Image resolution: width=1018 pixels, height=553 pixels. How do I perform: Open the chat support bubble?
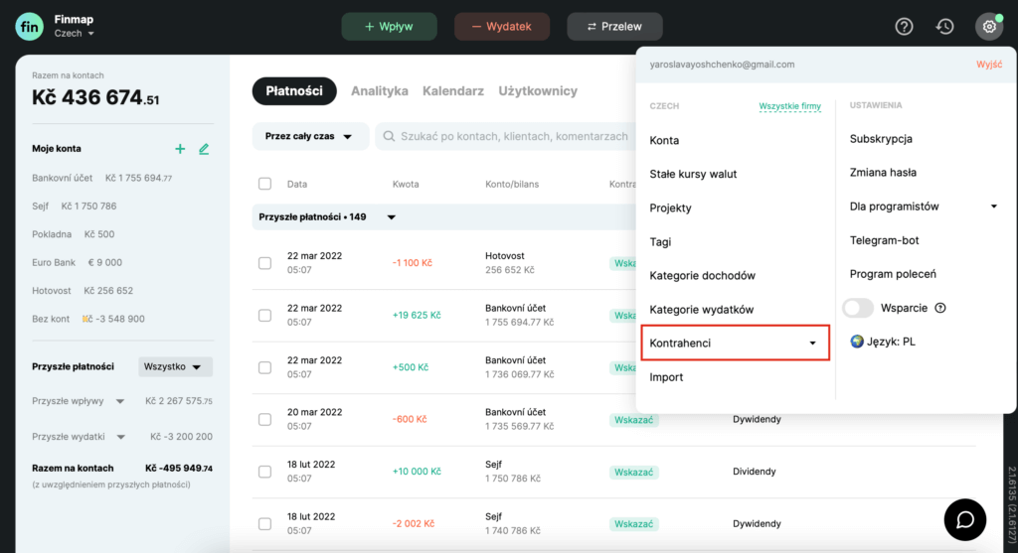[x=964, y=519]
